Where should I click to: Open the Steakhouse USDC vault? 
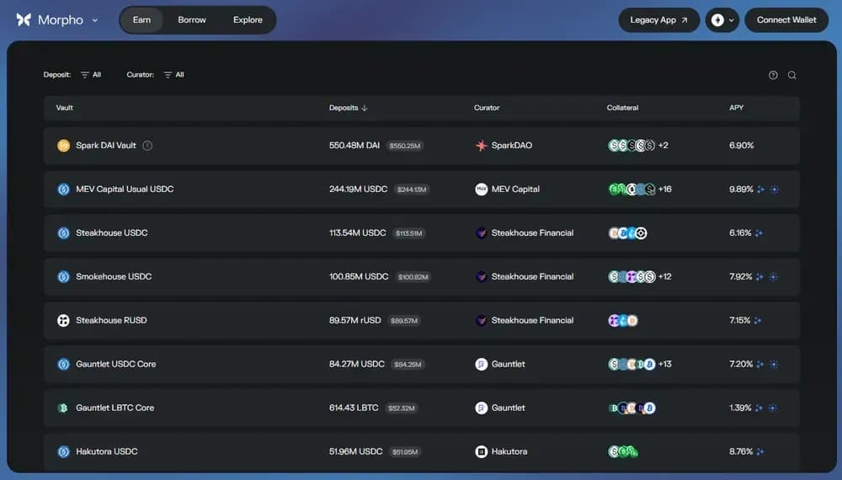422,233
